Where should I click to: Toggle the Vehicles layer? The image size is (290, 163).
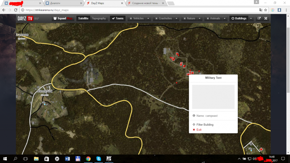click(x=137, y=18)
